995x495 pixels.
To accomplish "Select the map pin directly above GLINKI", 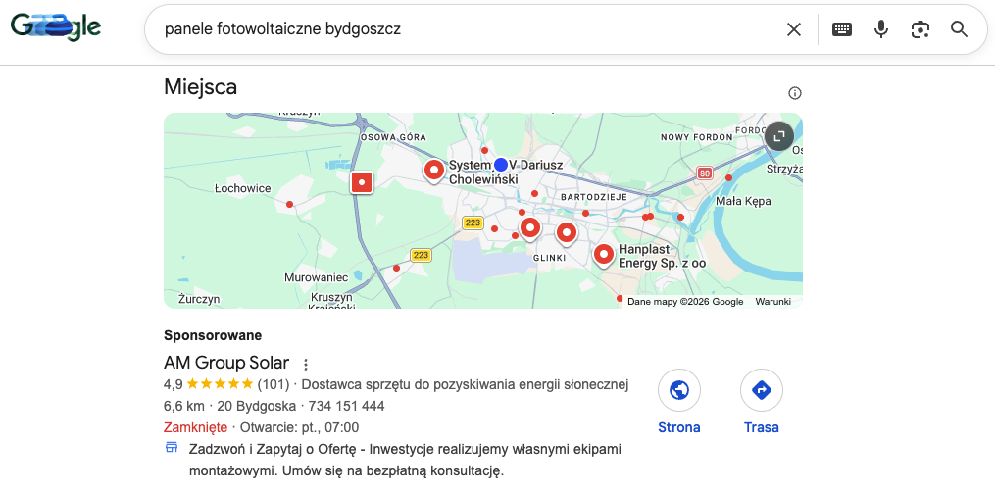I will click(530, 227).
